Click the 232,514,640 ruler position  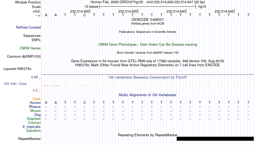tap(176, 11)
